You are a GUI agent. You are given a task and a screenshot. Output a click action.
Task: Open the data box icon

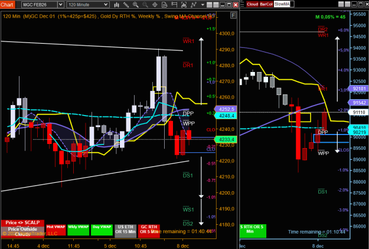[x=165, y=5]
